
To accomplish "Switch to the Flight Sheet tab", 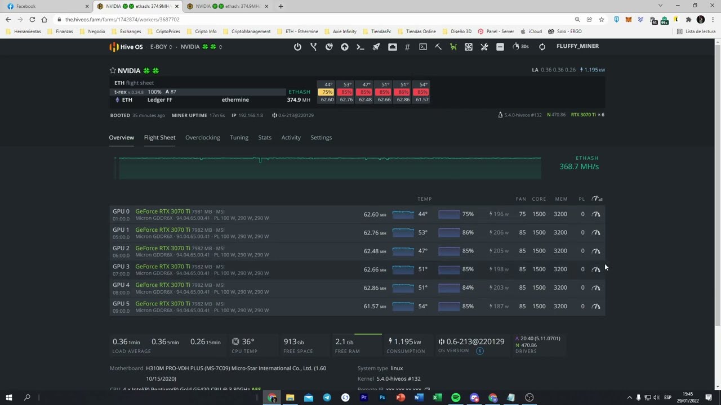I will [x=159, y=137].
